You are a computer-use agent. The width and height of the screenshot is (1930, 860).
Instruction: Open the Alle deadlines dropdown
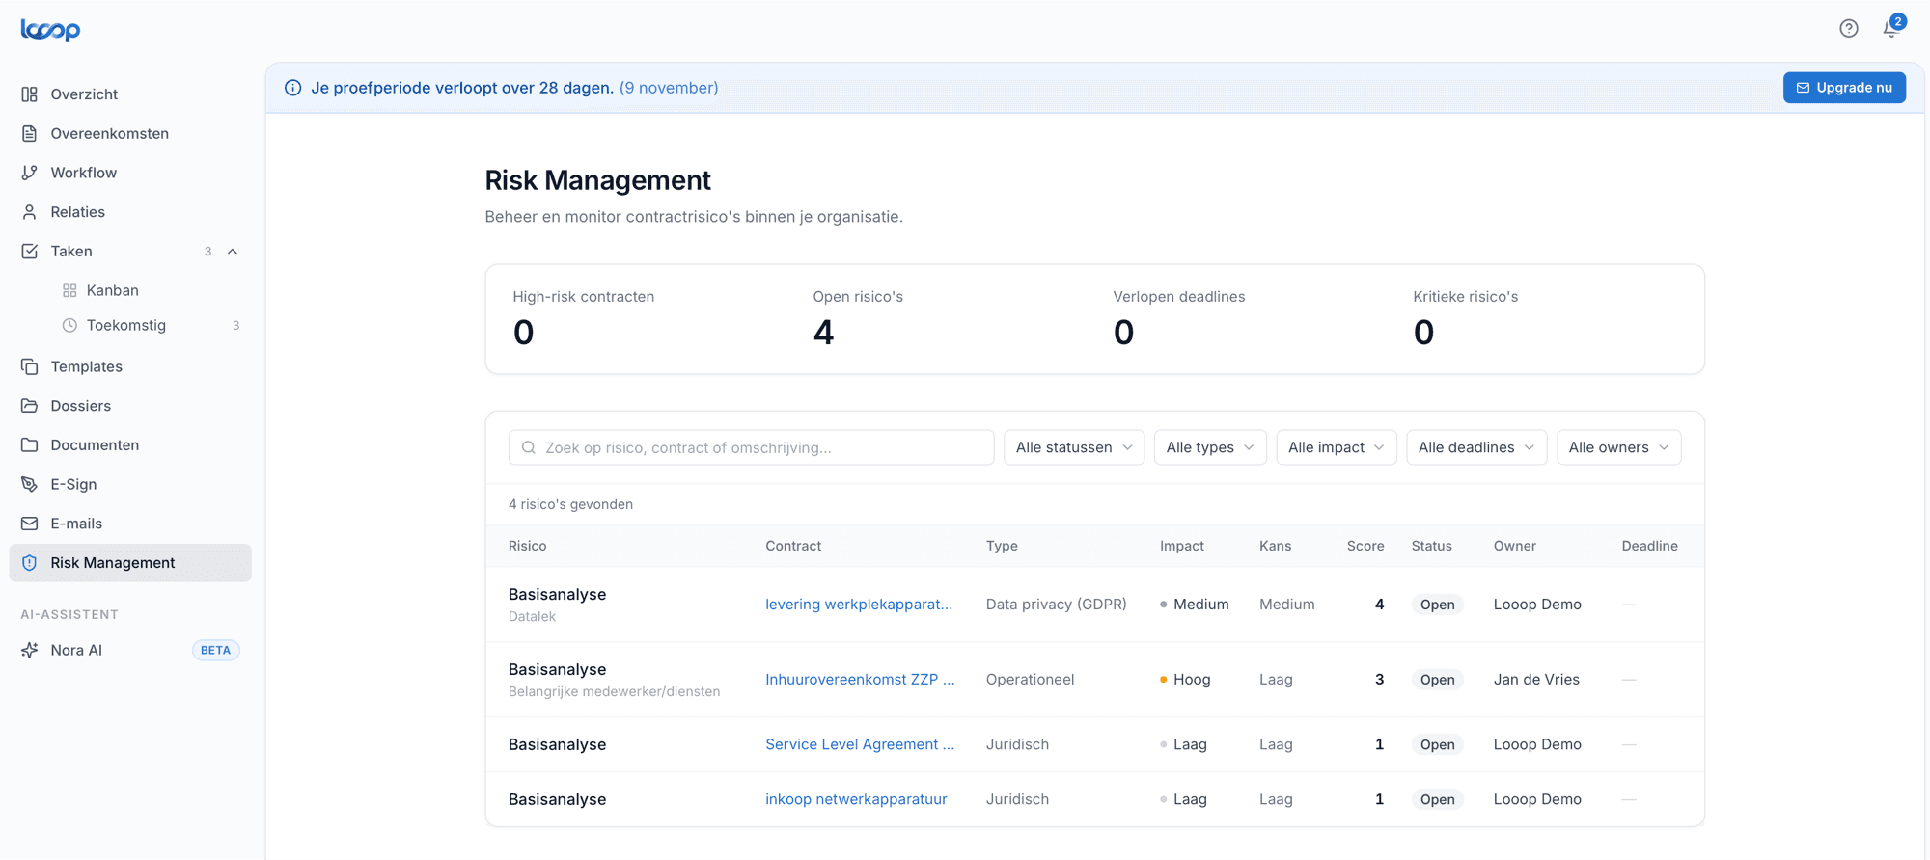point(1476,447)
